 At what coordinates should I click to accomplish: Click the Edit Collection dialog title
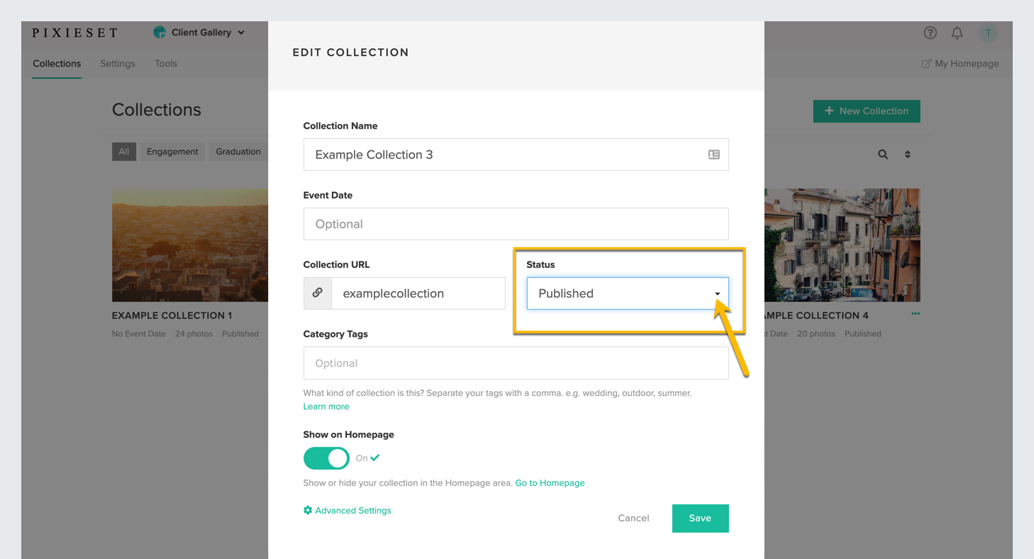tap(350, 52)
